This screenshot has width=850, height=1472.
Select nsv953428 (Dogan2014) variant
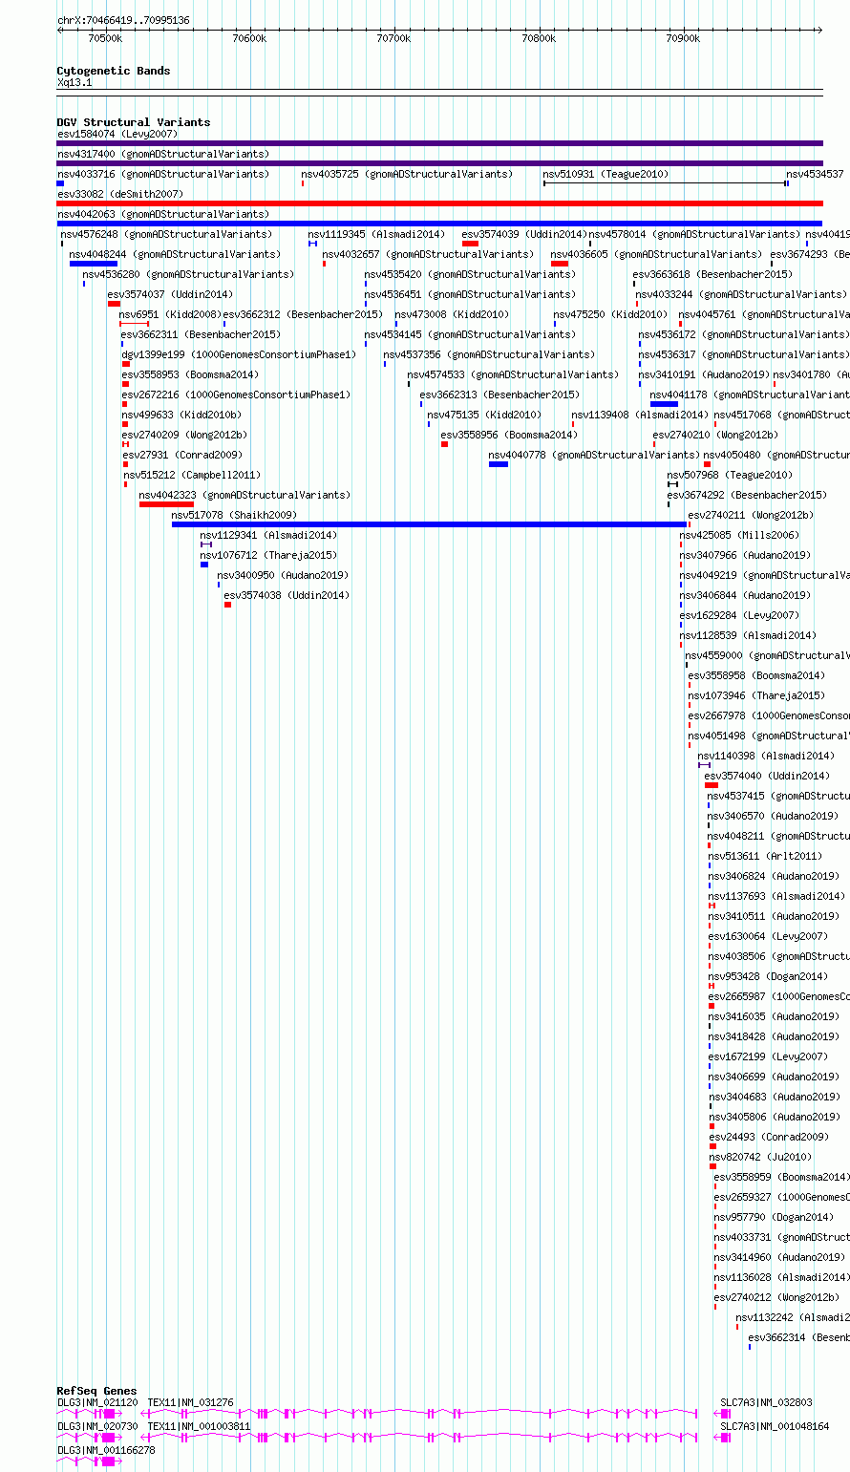[768, 976]
